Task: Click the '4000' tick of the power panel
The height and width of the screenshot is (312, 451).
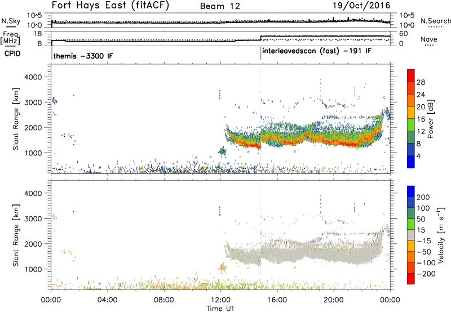Action: pos(33,77)
